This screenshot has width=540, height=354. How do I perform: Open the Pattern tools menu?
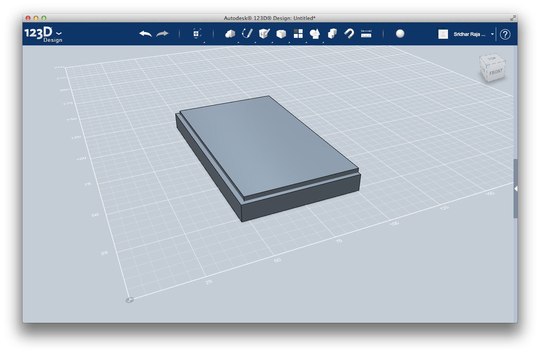point(298,34)
